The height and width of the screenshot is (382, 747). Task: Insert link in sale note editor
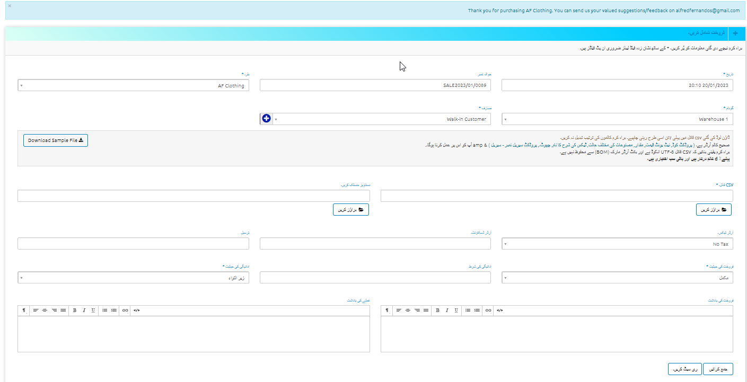[x=488, y=310]
